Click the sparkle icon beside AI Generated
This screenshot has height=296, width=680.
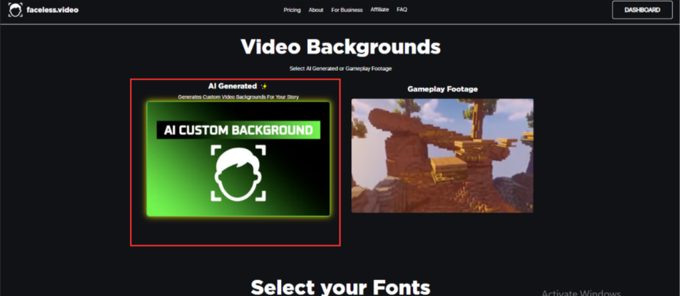tap(264, 86)
